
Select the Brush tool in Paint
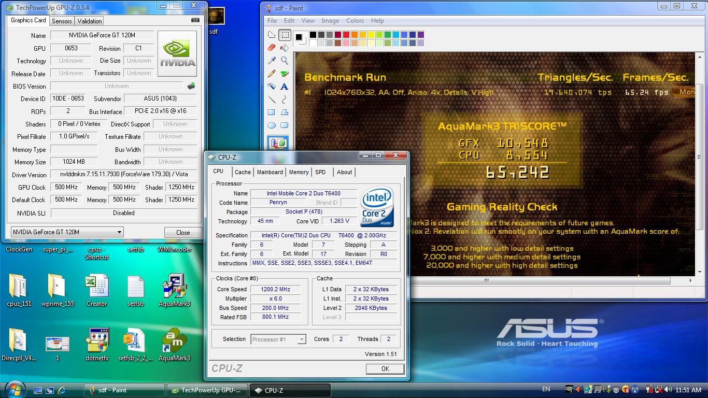285,74
